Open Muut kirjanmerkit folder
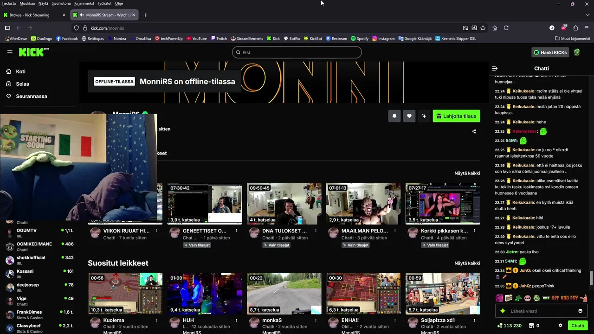Image resolution: width=594 pixels, height=334 pixels. pyautogui.click(x=573, y=39)
